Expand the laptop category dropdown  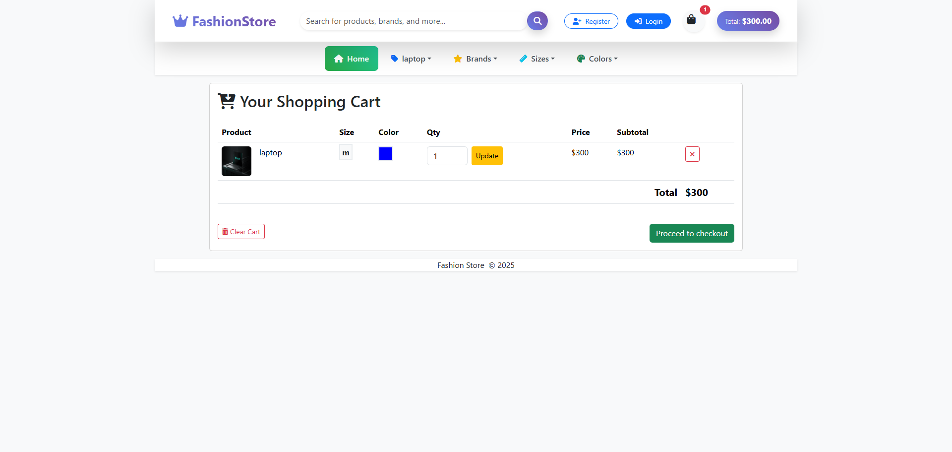pos(411,59)
